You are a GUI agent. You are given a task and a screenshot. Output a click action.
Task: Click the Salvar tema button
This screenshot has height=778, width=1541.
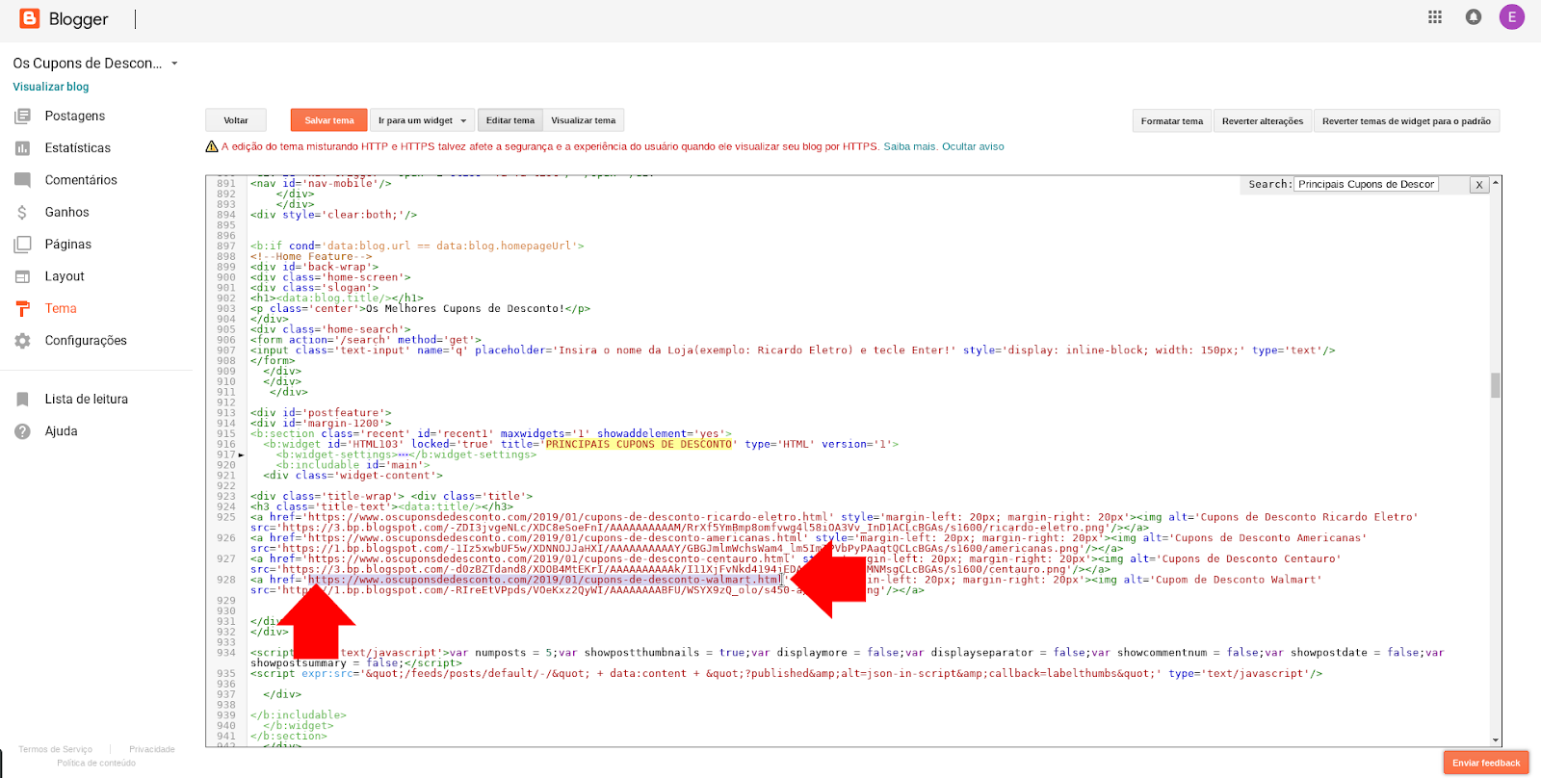[329, 120]
